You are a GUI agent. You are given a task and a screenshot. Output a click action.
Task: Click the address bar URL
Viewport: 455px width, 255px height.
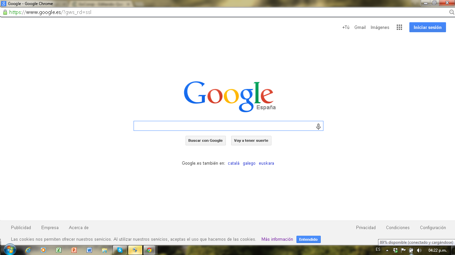pos(50,12)
